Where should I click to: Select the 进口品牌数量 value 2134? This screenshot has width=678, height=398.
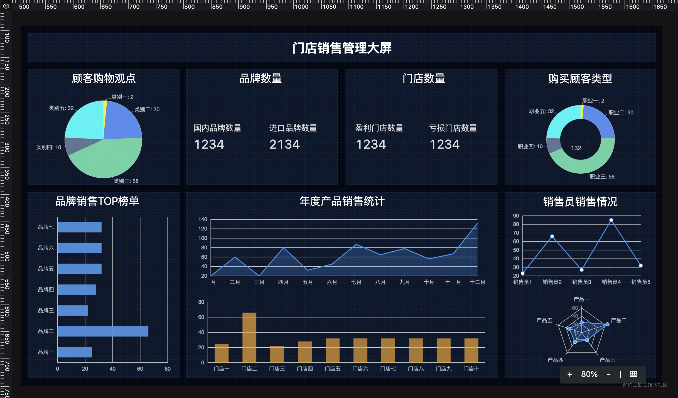284,144
